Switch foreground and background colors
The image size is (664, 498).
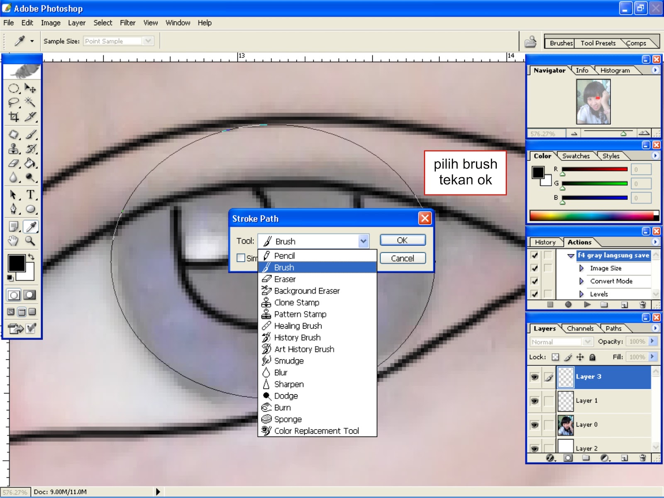click(x=31, y=257)
